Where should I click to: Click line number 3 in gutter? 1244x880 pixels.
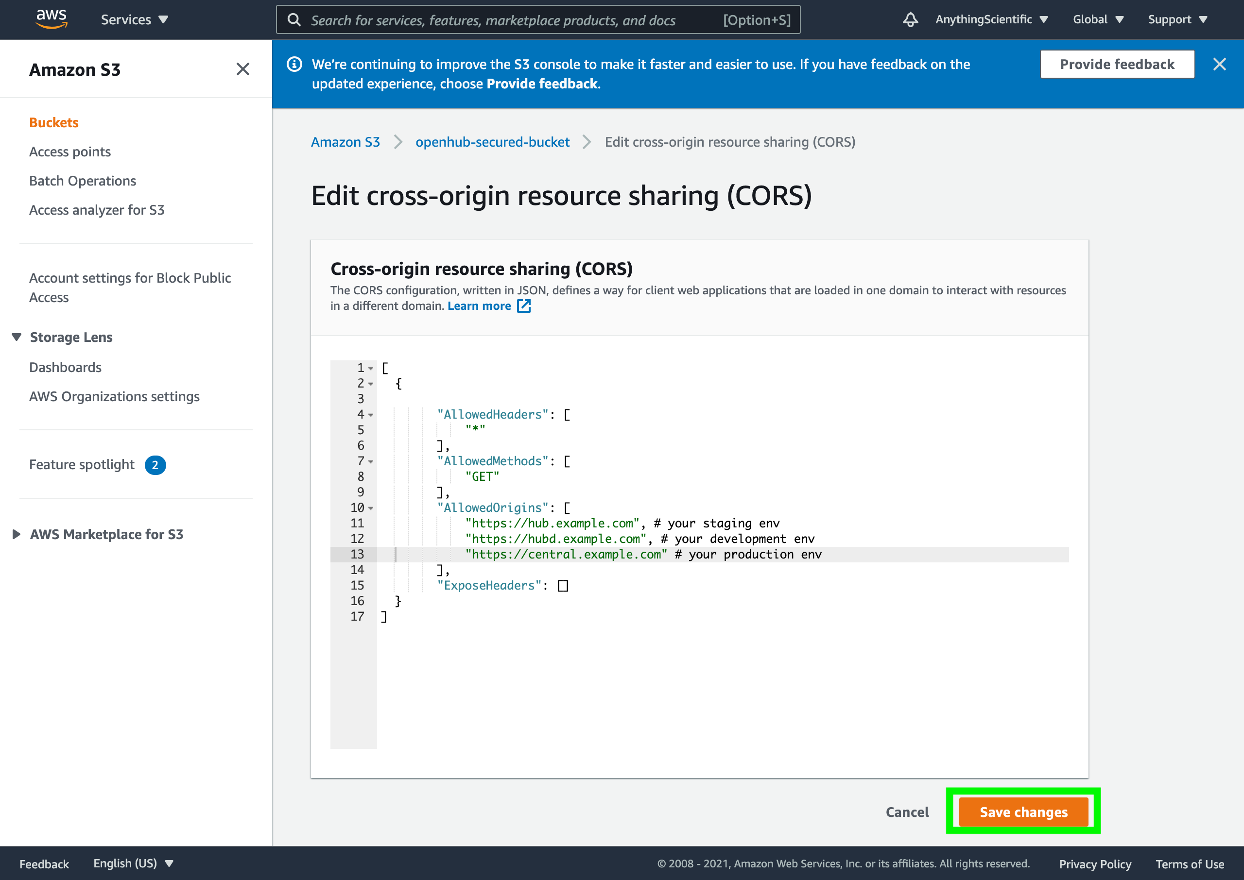pyautogui.click(x=361, y=399)
